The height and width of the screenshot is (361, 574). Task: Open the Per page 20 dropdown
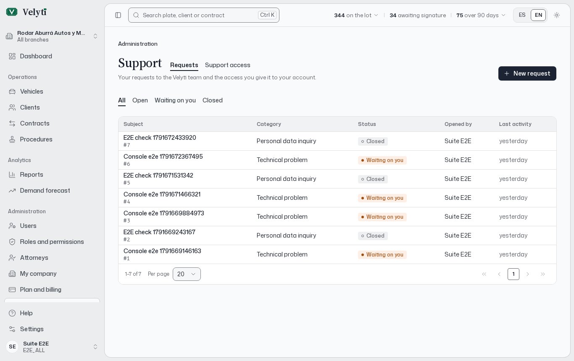[x=187, y=274]
